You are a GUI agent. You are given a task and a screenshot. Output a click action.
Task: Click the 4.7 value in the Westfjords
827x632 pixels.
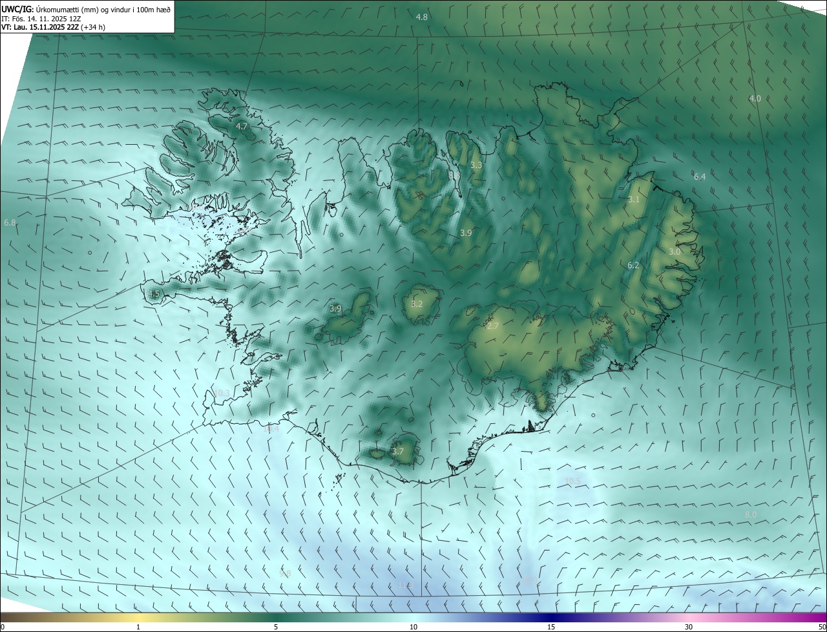click(242, 127)
